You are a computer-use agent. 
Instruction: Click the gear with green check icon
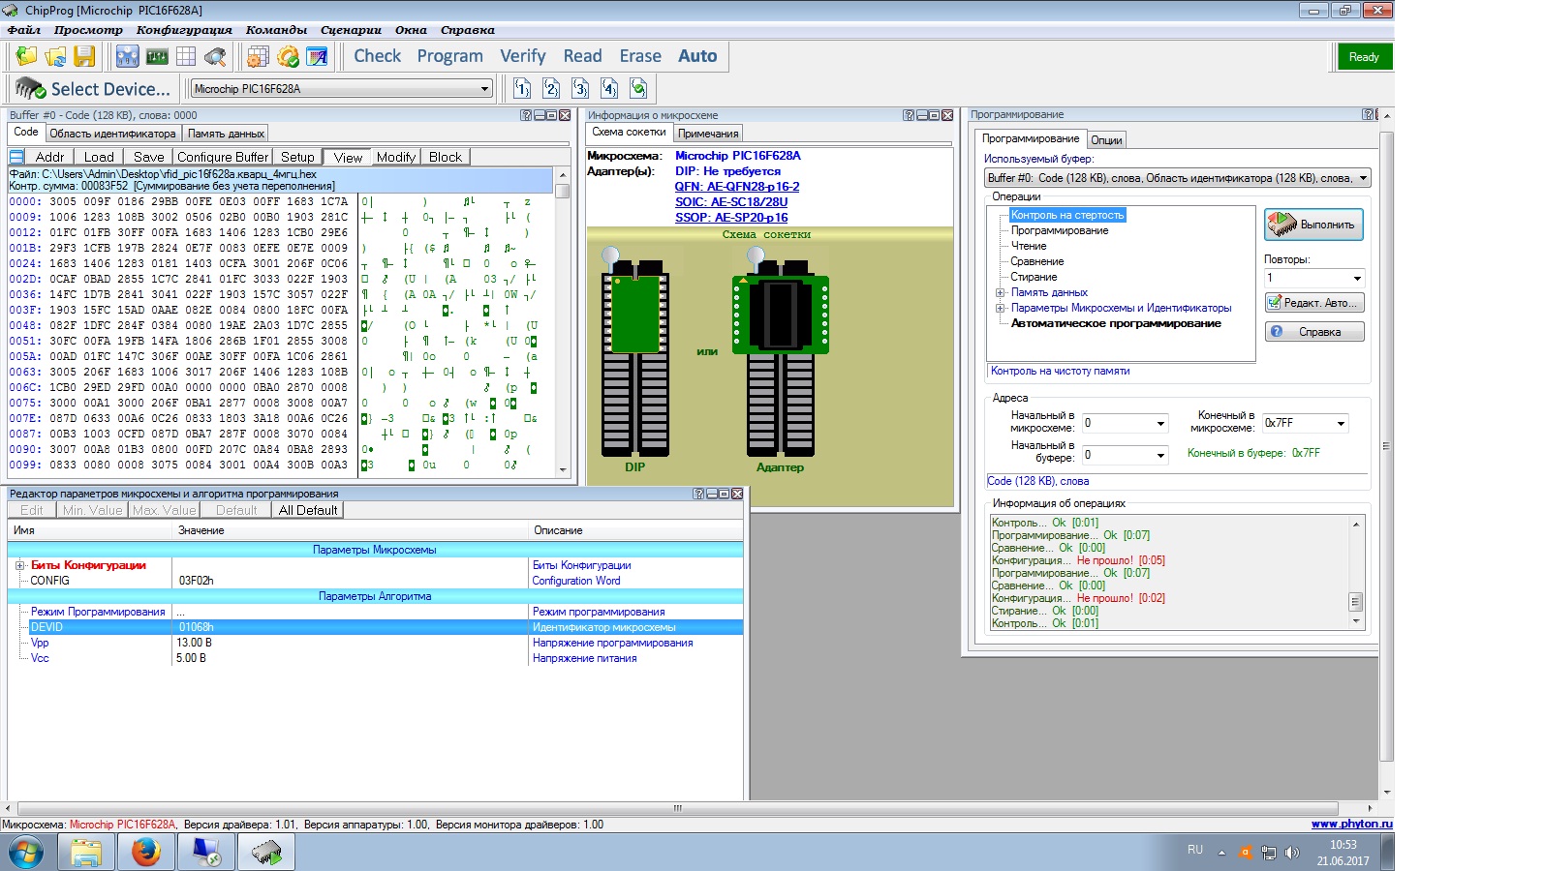click(x=288, y=56)
